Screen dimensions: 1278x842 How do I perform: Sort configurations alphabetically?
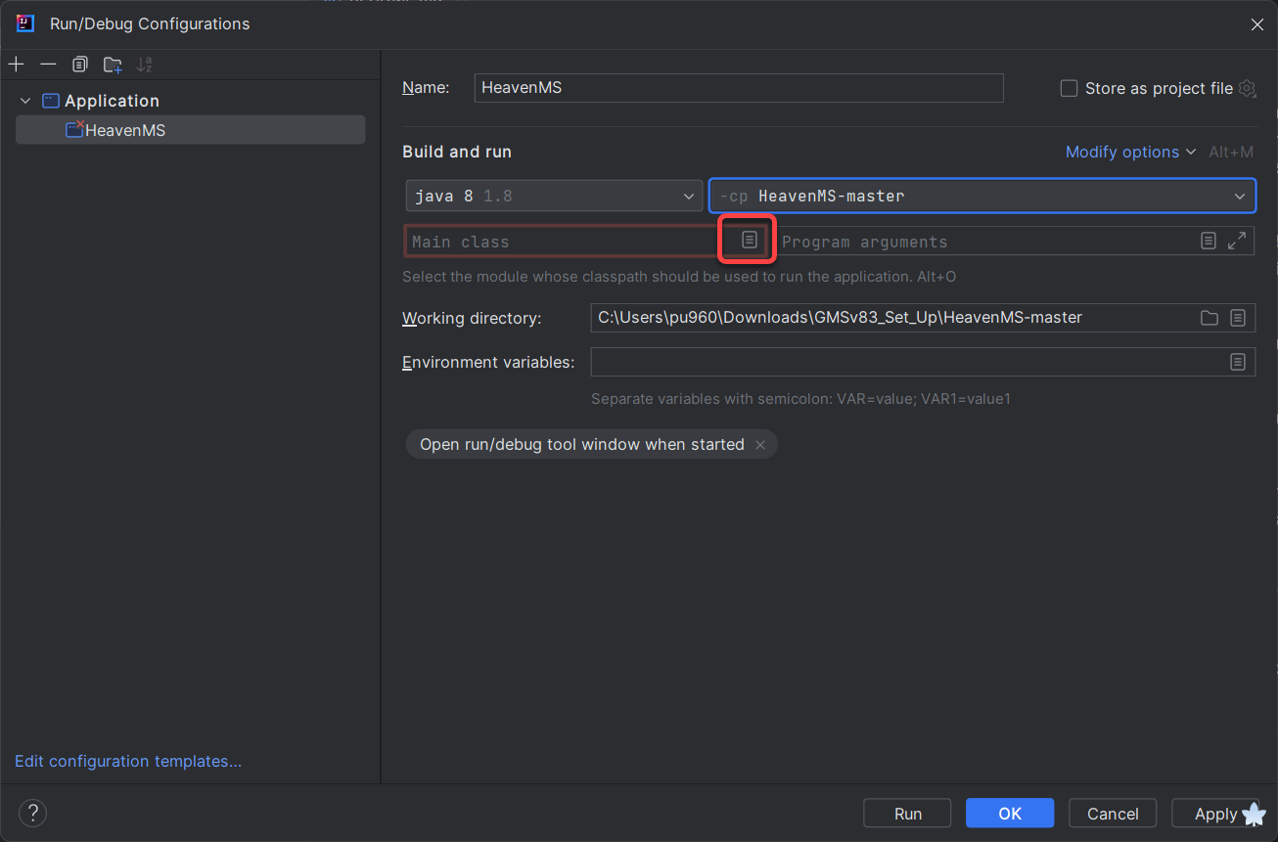(145, 65)
